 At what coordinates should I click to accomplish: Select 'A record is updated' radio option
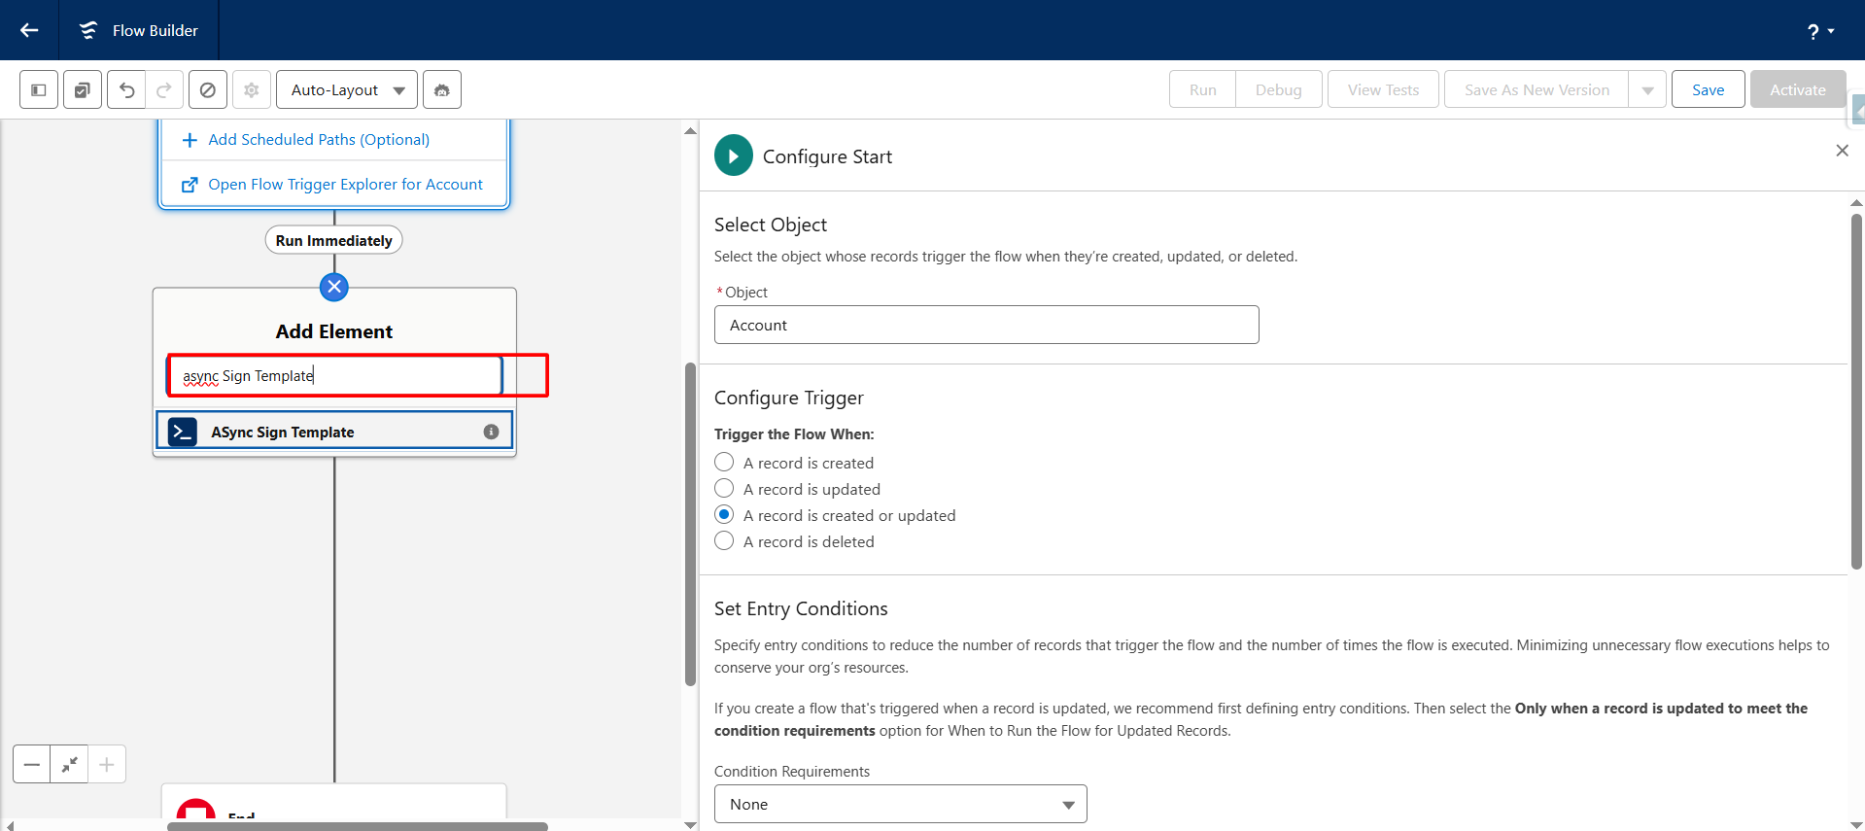[724, 489]
